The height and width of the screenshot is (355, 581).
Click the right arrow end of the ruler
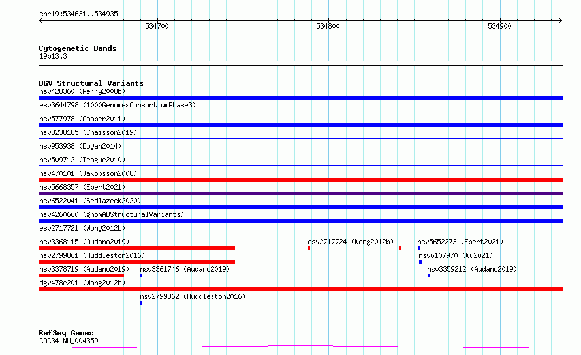(x=561, y=20)
